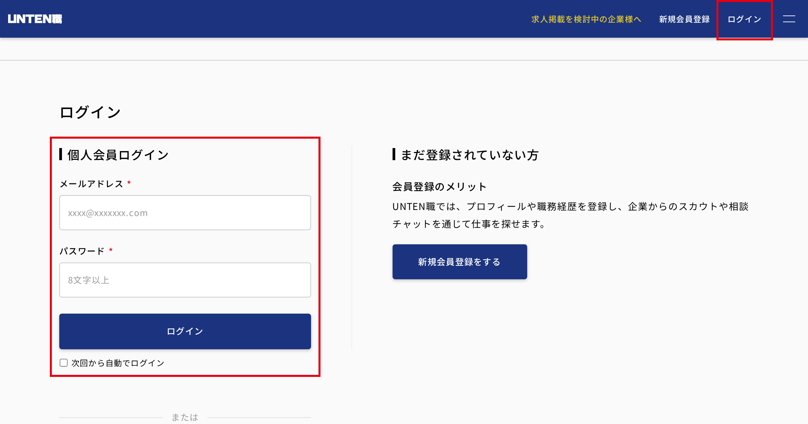Open 求人掲載を検討中の企業様へ link
The width and height of the screenshot is (808, 424).
click(x=586, y=19)
